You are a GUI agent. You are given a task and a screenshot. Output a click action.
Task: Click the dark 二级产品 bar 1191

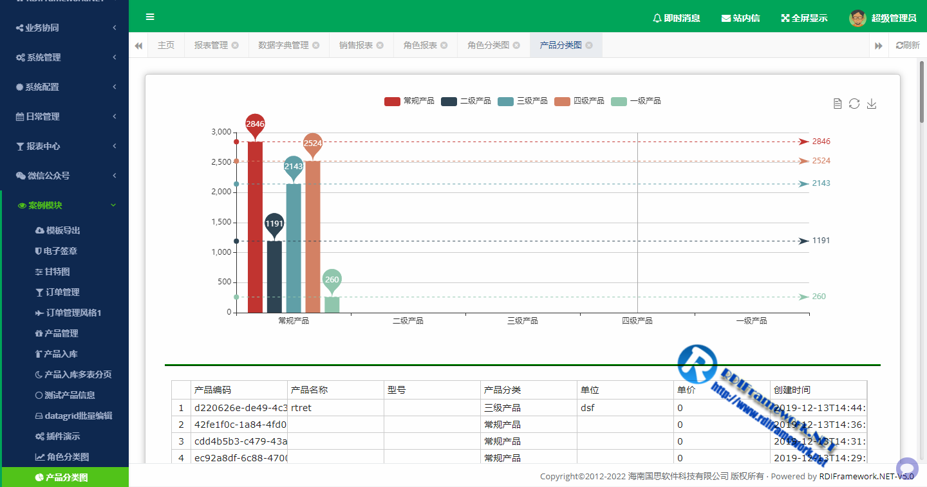[x=274, y=277]
